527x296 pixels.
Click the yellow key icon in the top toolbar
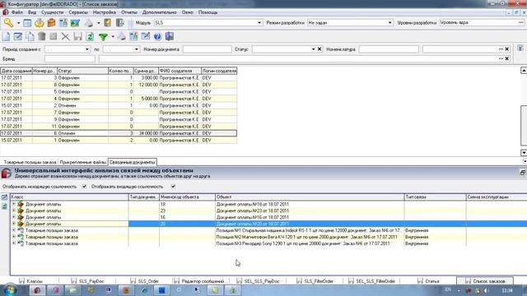coord(8,23)
